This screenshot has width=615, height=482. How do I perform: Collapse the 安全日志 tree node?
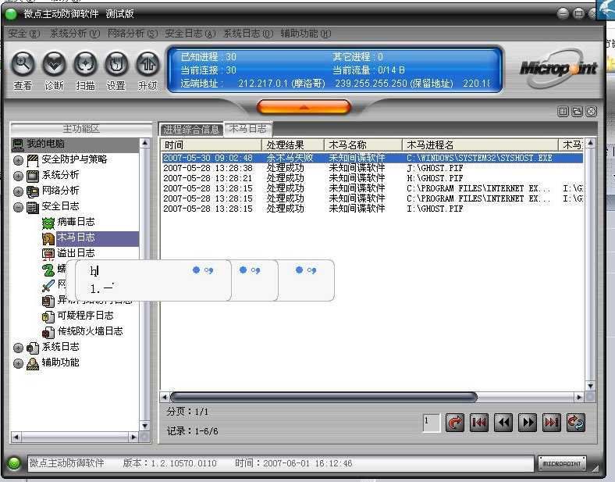(x=18, y=207)
